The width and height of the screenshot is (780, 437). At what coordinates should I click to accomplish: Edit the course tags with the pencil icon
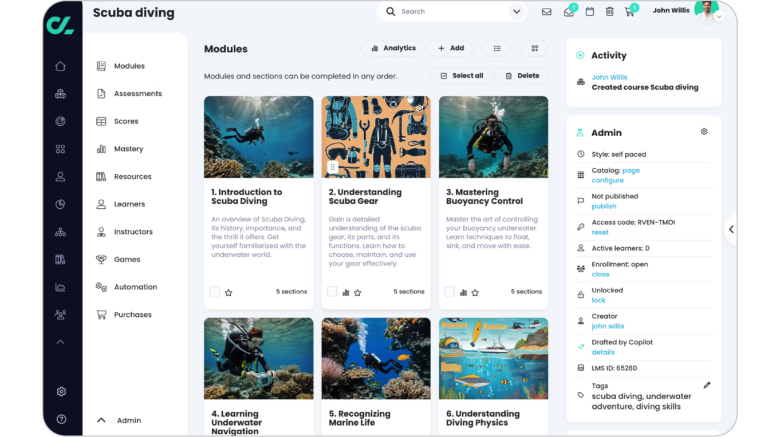coord(707,384)
